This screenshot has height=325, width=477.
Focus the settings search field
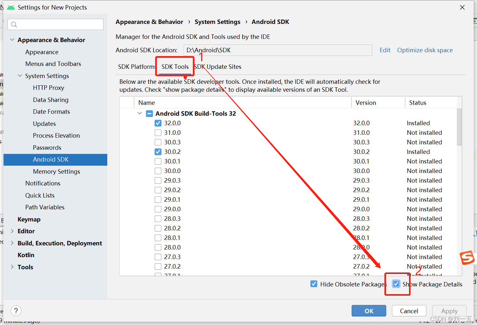click(56, 25)
